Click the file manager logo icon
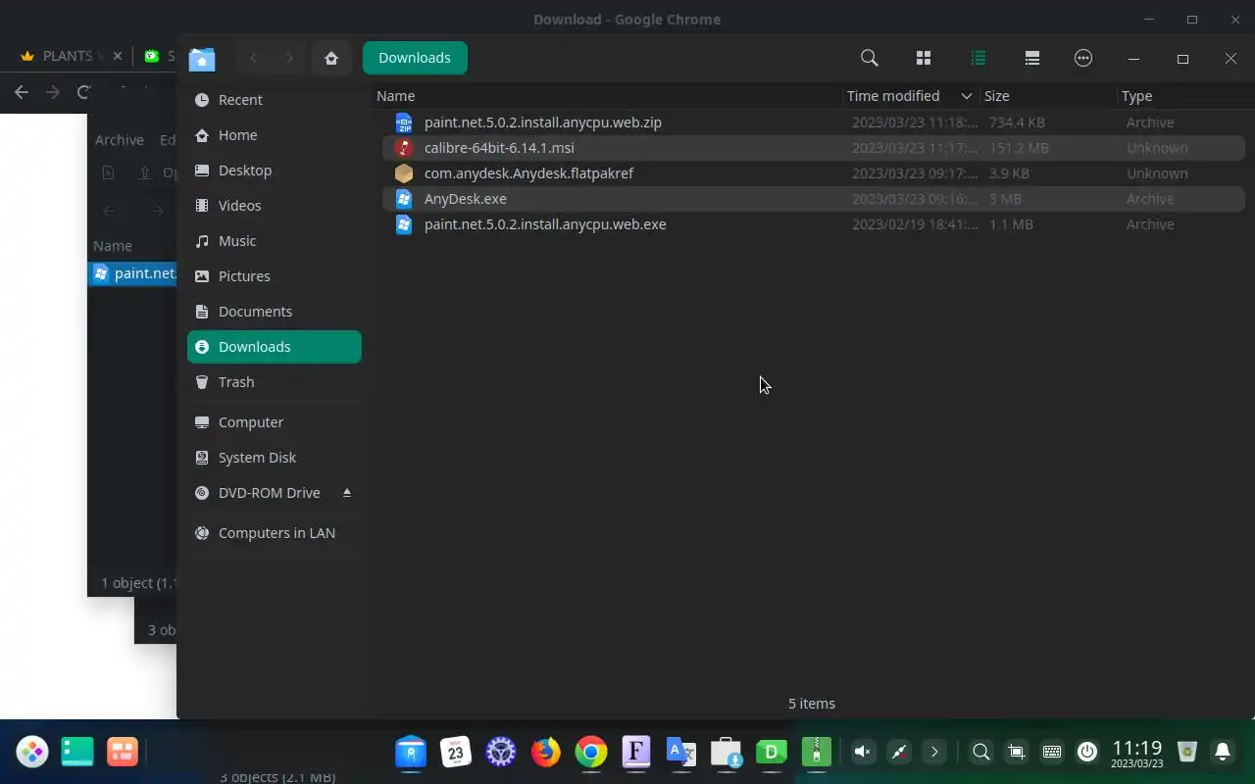 pos(202,59)
